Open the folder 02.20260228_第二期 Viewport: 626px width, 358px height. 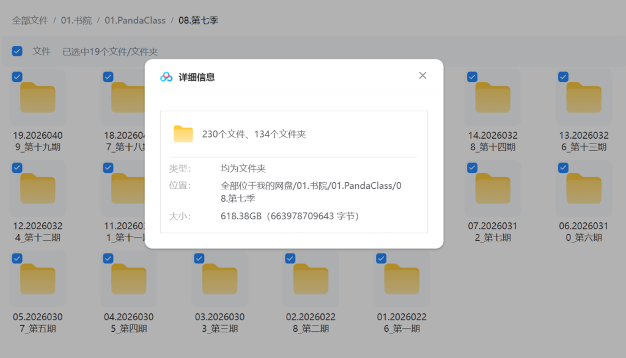coord(311,279)
